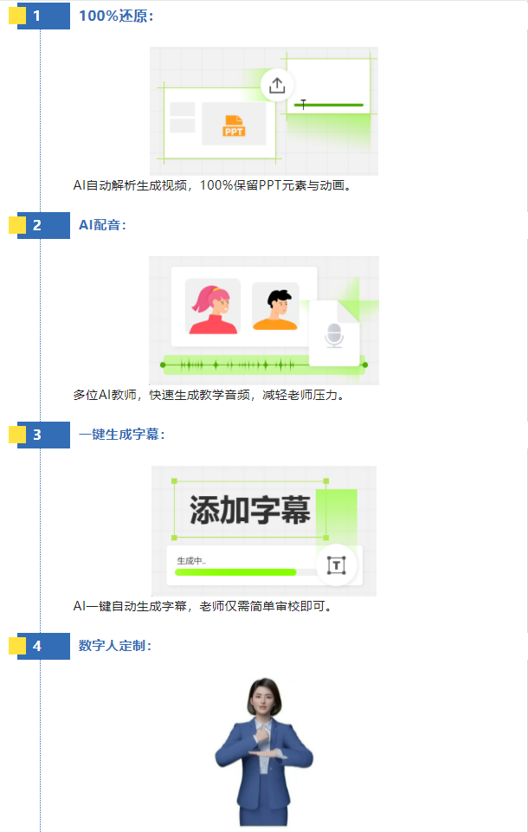Screen dimensions: 528x832
Task: Select the black-haired male teacher avatar
Action: (x=275, y=306)
